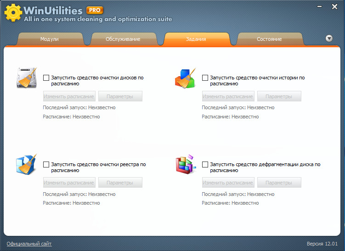Image resolution: width=345 pixels, height=251 pixels.
Task: Open the Состояние tab
Action: tap(269, 39)
